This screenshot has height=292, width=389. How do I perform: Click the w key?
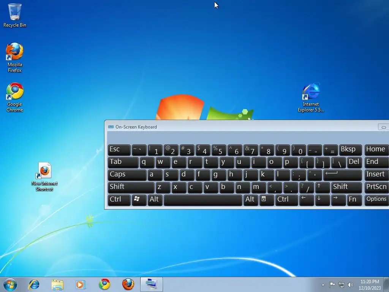click(163, 163)
